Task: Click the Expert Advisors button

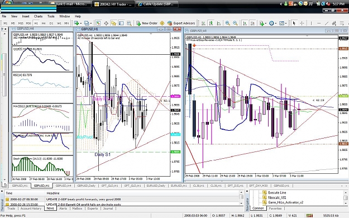Action: pyautogui.click(x=181, y=23)
